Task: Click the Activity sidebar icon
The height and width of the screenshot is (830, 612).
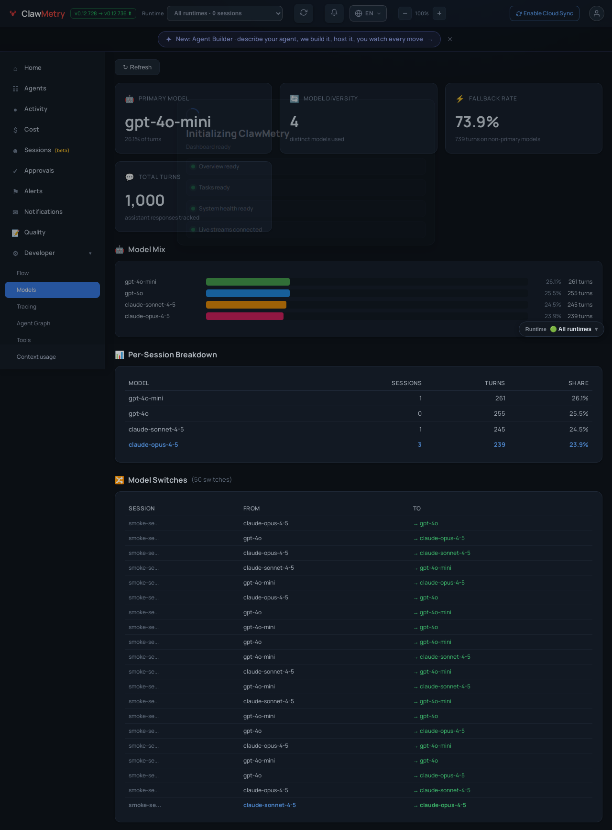Action: pos(15,110)
